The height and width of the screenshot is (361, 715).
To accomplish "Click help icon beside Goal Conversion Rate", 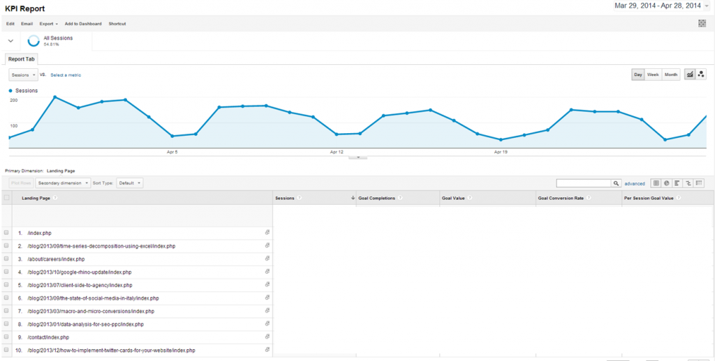I will click(x=589, y=198).
